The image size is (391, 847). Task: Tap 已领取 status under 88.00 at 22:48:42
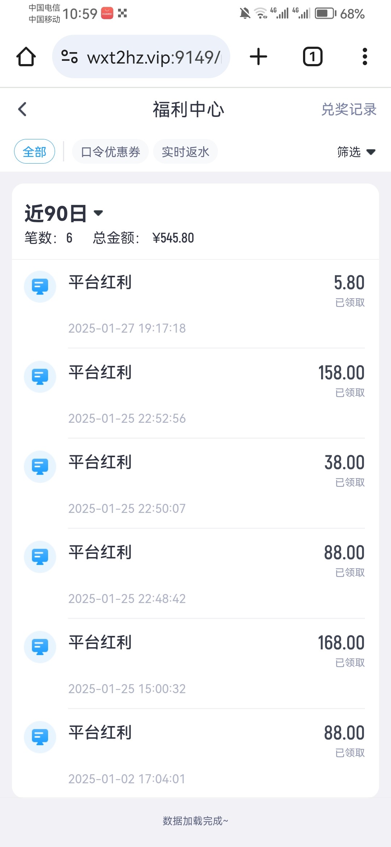click(x=350, y=573)
